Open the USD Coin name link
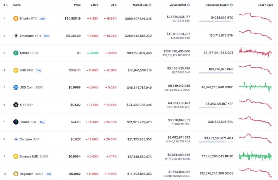Viewport: 278px width, 180px height. (x=26, y=87)
